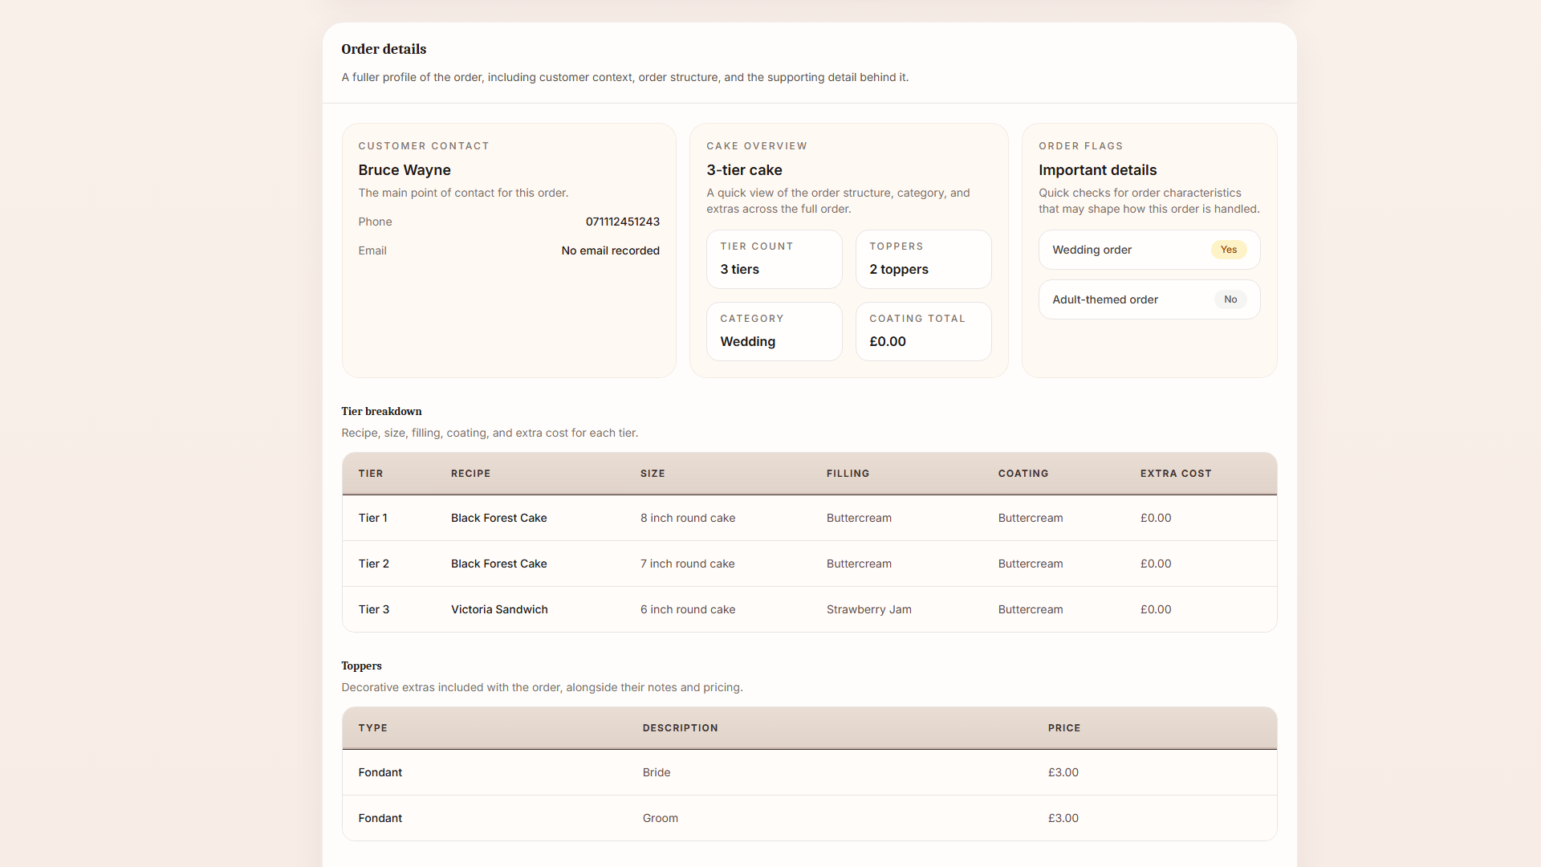This screenshot has width=1541, height=867.
Task: Click the DESCRIPTION column header
Action: click(x=680, y=728)
